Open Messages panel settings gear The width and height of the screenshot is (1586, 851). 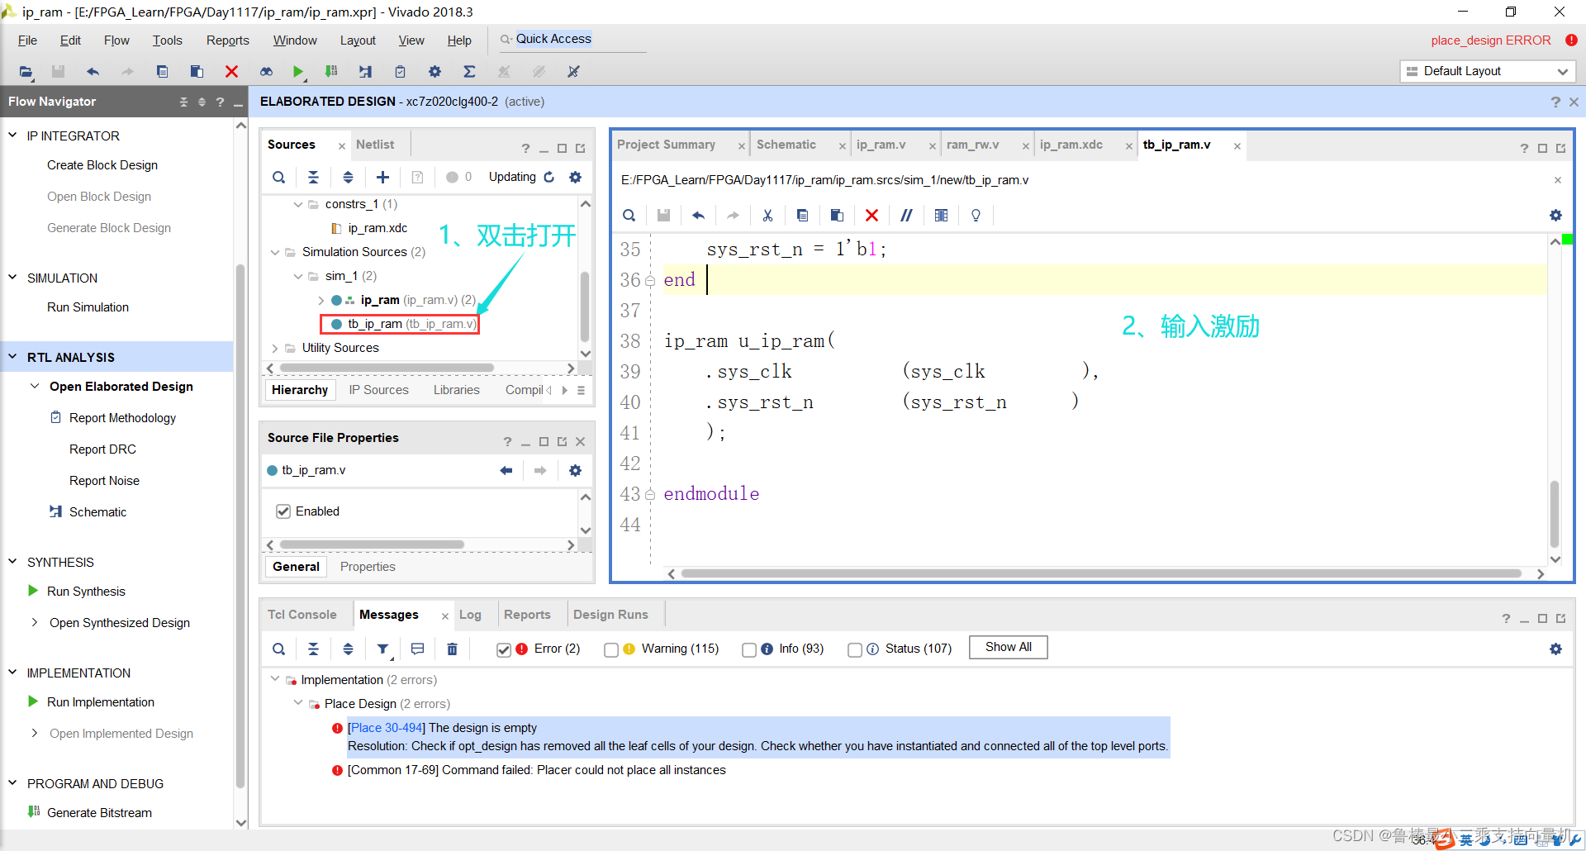tap(1555, 649)
